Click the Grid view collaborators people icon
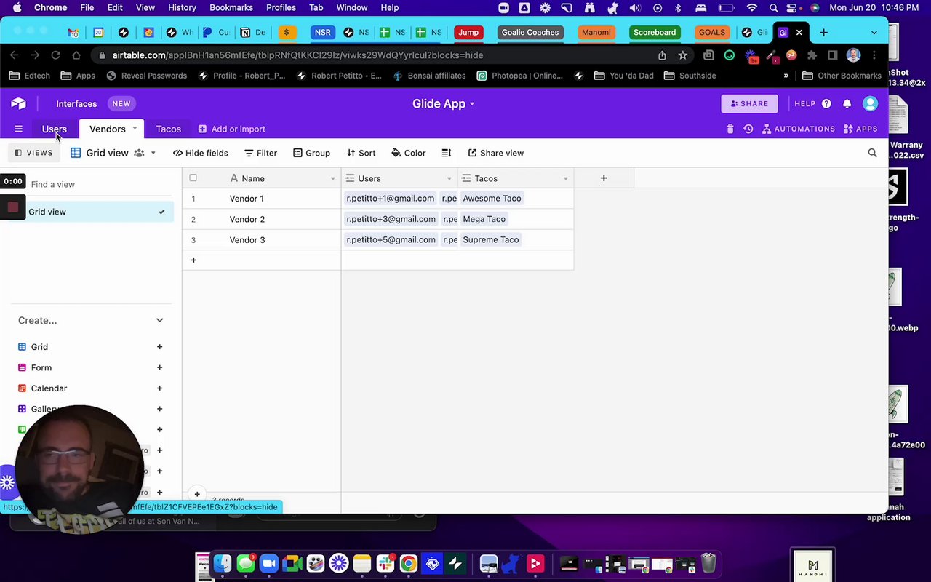 click(139, 153)
